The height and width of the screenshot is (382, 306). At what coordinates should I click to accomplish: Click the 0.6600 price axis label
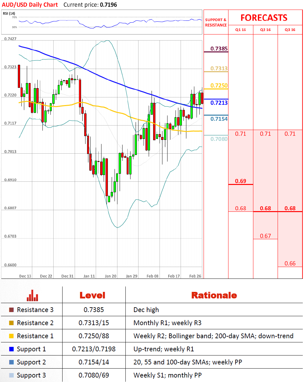pyautogui.click(x=11, y=265)
